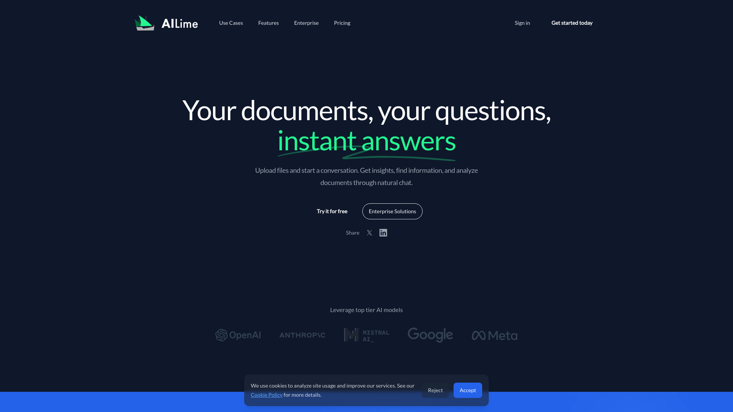Accept the cookie consent toggle
Viewport: 733px width, 412px height.
[x=468, y=390]
